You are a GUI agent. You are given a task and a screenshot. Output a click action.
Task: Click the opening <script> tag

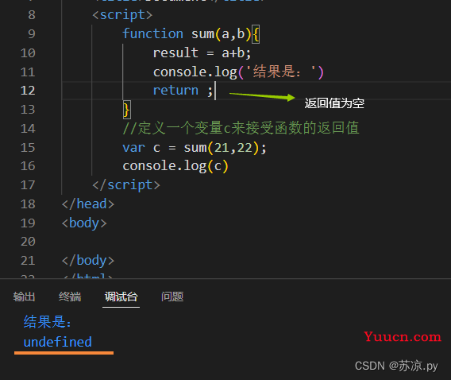click(x=122, y=15)
